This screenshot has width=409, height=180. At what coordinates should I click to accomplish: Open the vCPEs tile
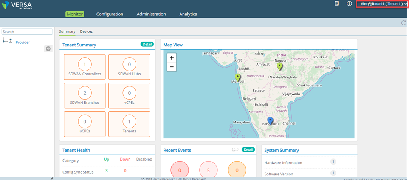(129, 95)
